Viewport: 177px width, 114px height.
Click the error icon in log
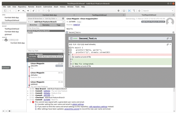point(33,102)
